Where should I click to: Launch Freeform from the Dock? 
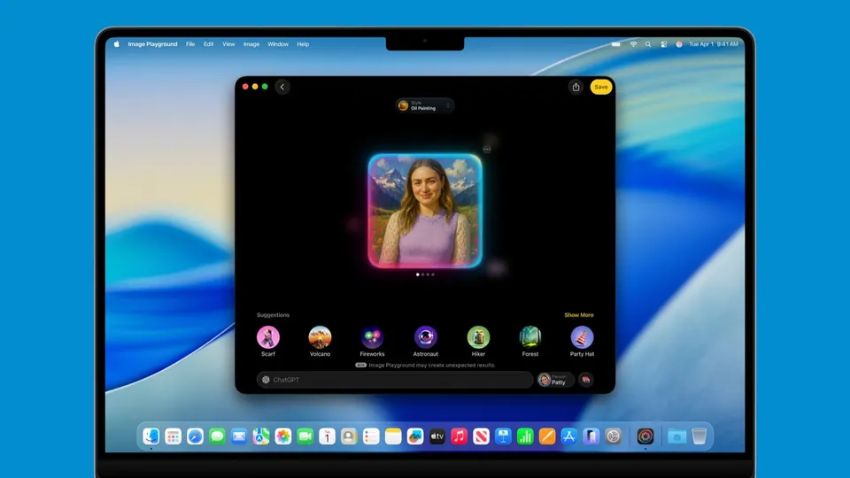(415, 436)
